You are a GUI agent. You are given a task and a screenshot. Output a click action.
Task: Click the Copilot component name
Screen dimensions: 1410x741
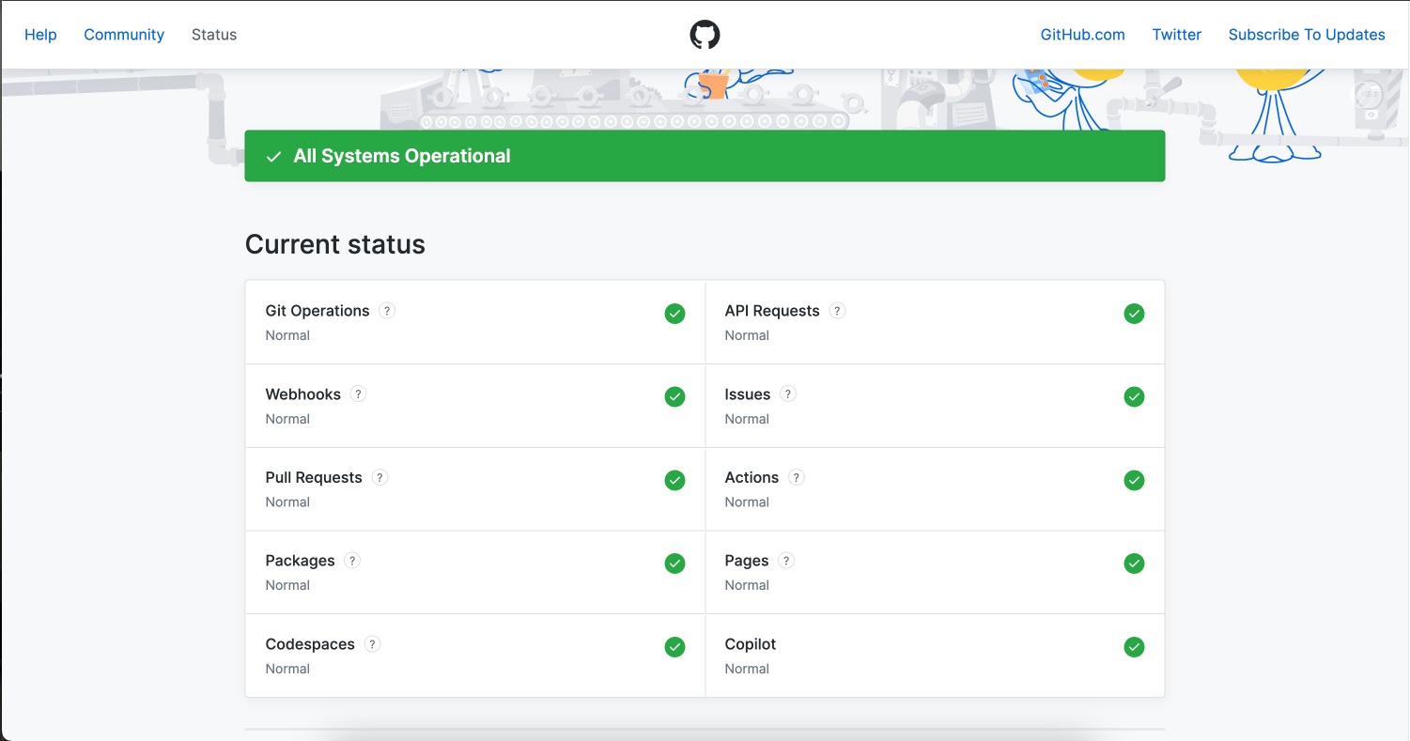coord(751,644)
